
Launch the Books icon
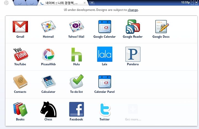pos(20,109)
